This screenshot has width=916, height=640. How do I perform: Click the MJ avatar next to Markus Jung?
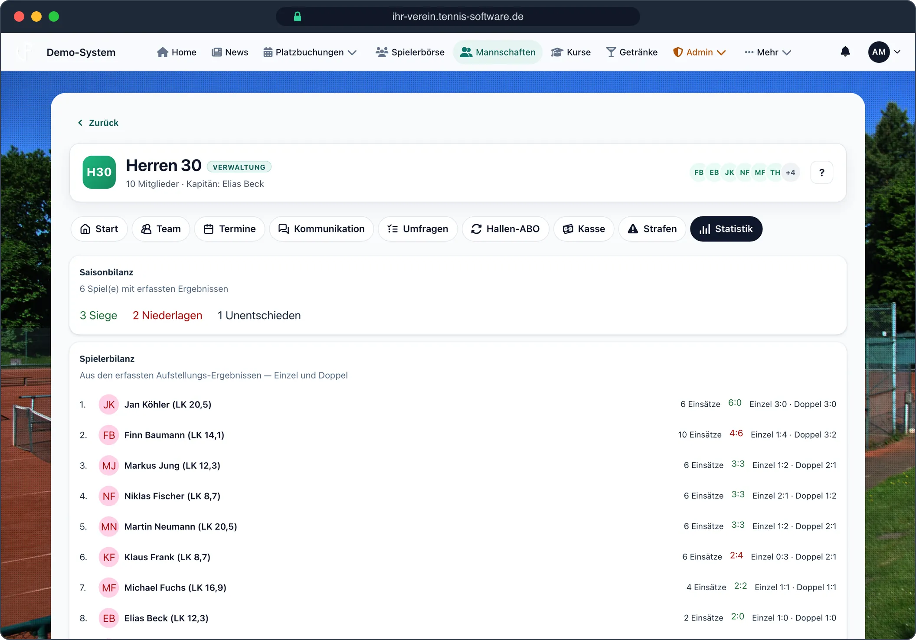point(109,466)
